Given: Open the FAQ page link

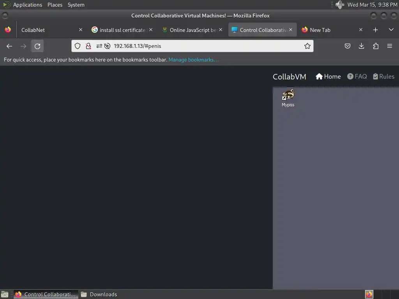Looking at the screenshot, I should coord(357,77).
